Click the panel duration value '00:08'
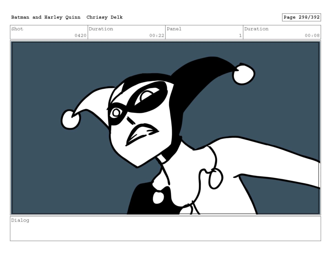Viewport: 331px width, 256px height. pos(312,36)
